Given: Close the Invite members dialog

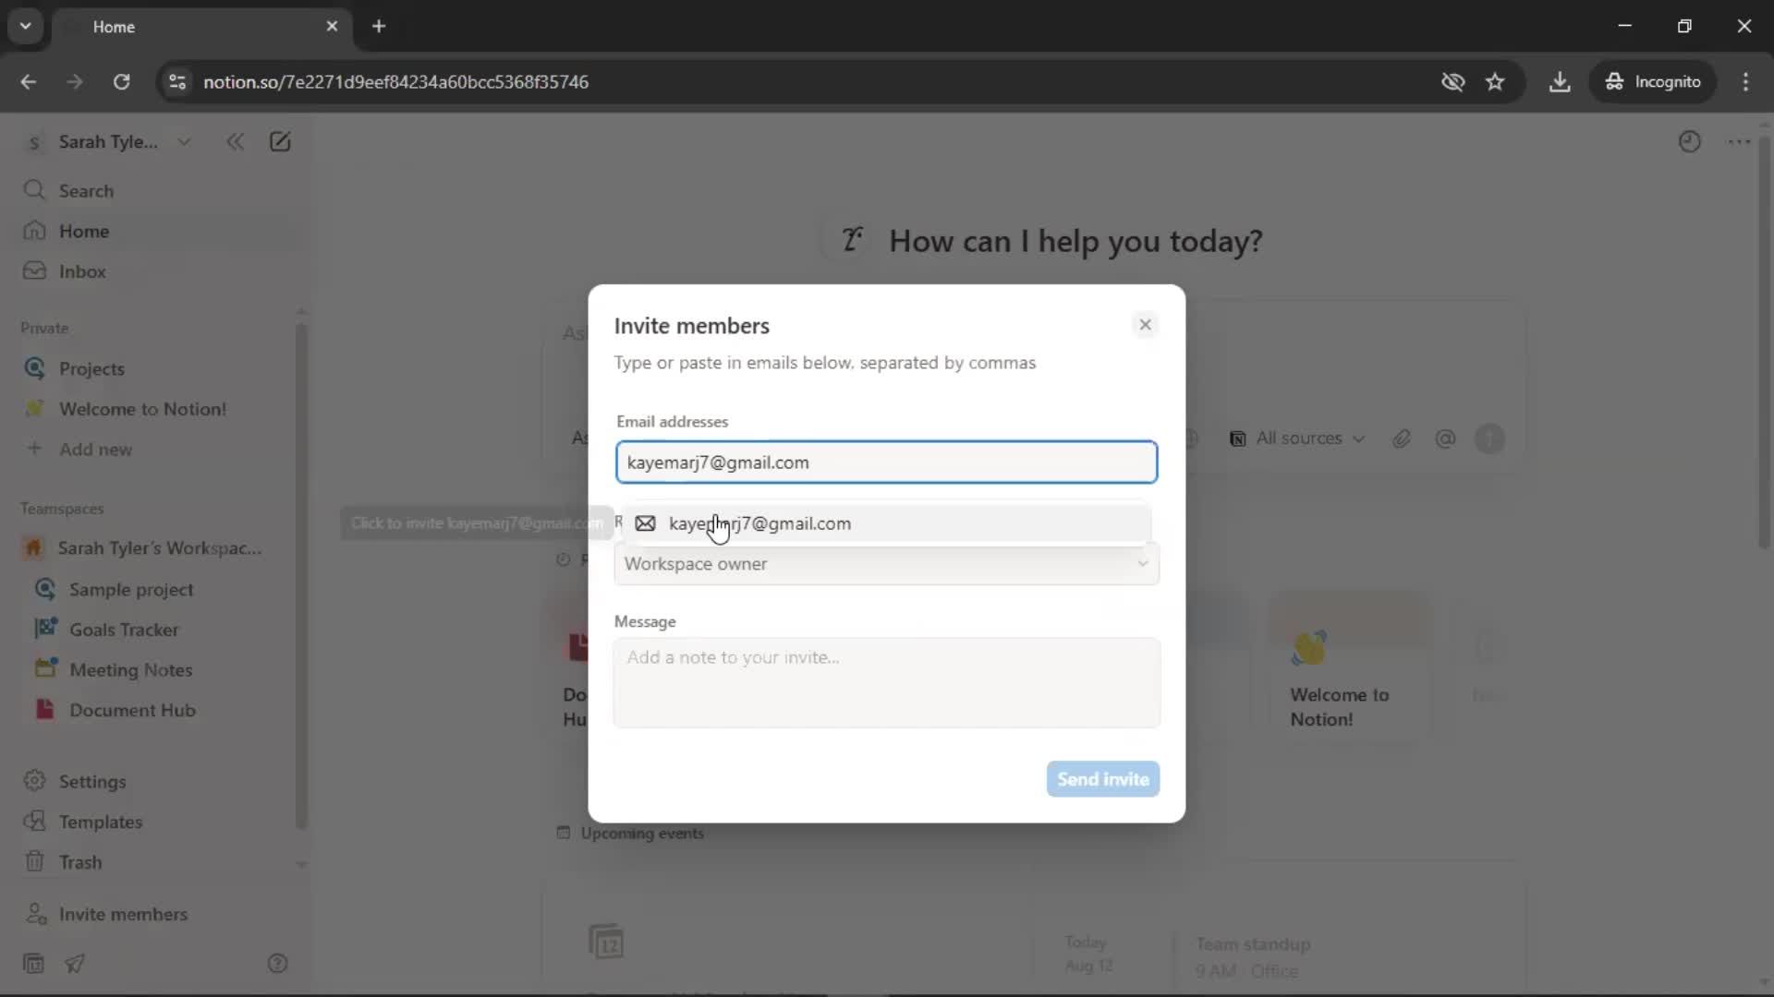Looking at the screenshot, I should pyautogui.click(x=1145, y=325).
